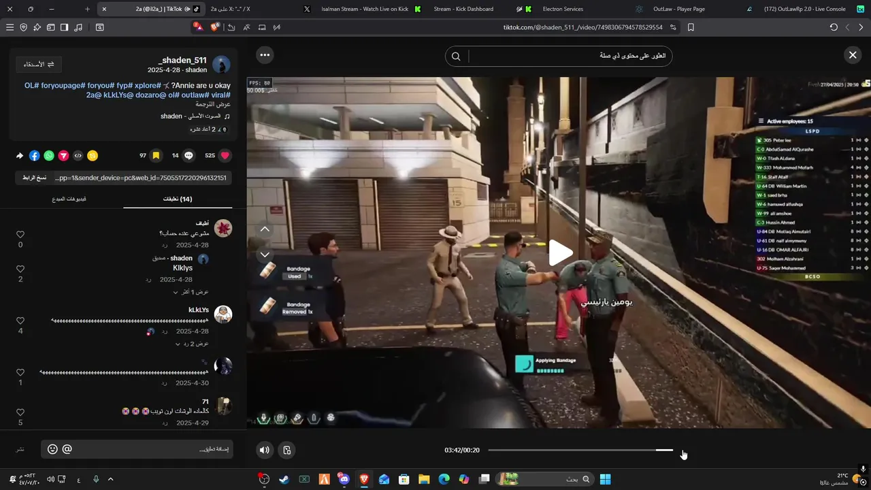Image resolution: width=871 pixels, height=490 pixels.
Task: Switch to the creator videos tab
Action: pos(69,199)
